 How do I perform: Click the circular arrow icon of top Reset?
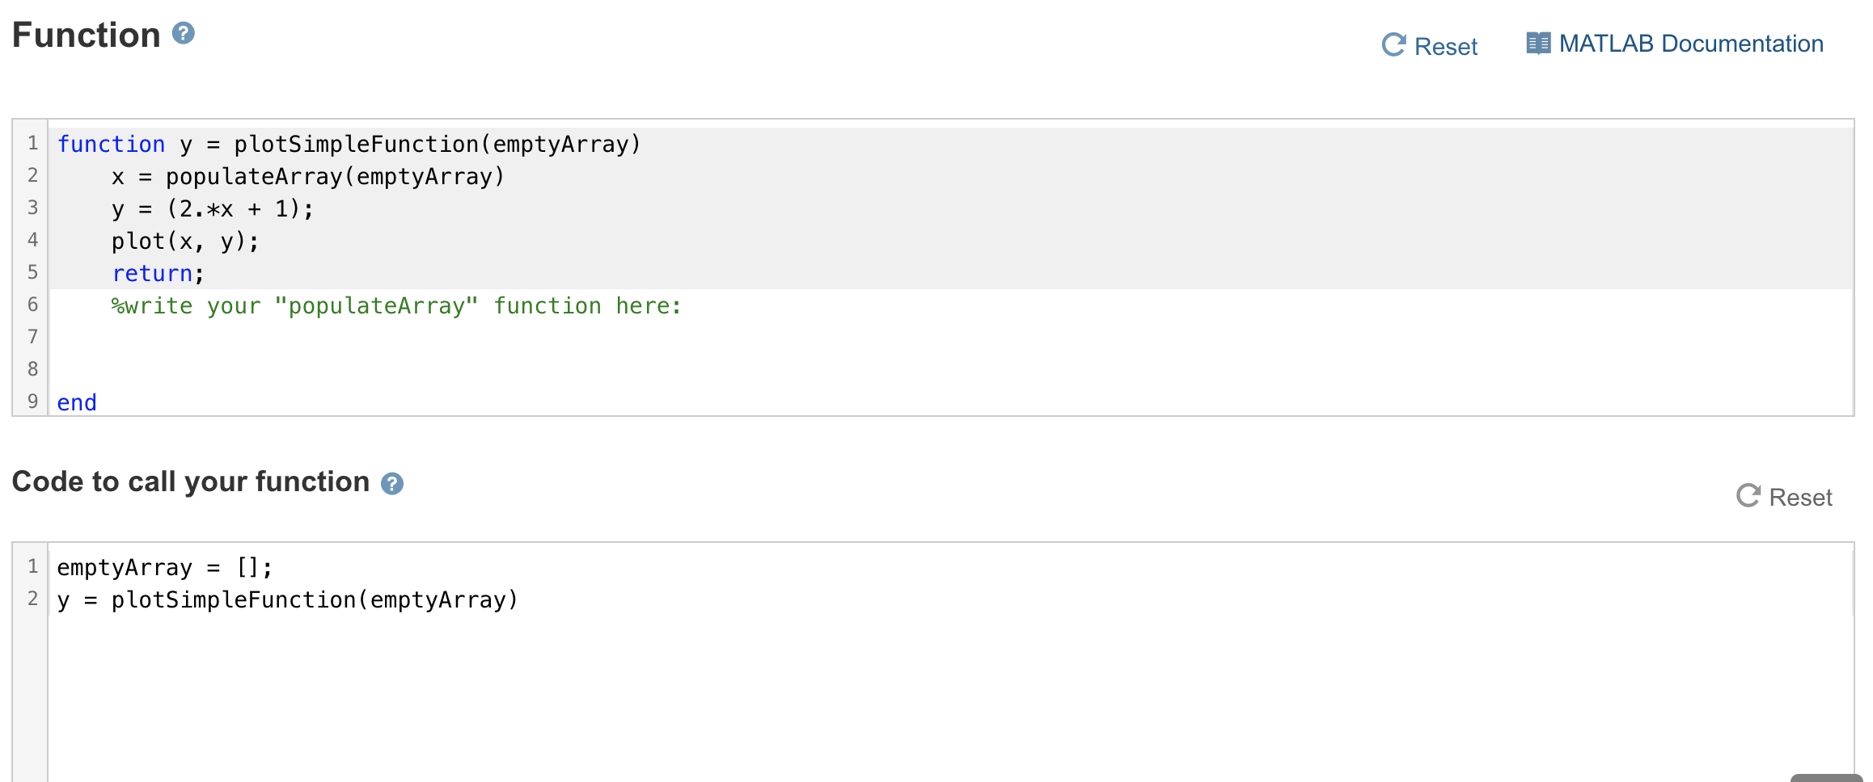click(x=1393, y=44)
